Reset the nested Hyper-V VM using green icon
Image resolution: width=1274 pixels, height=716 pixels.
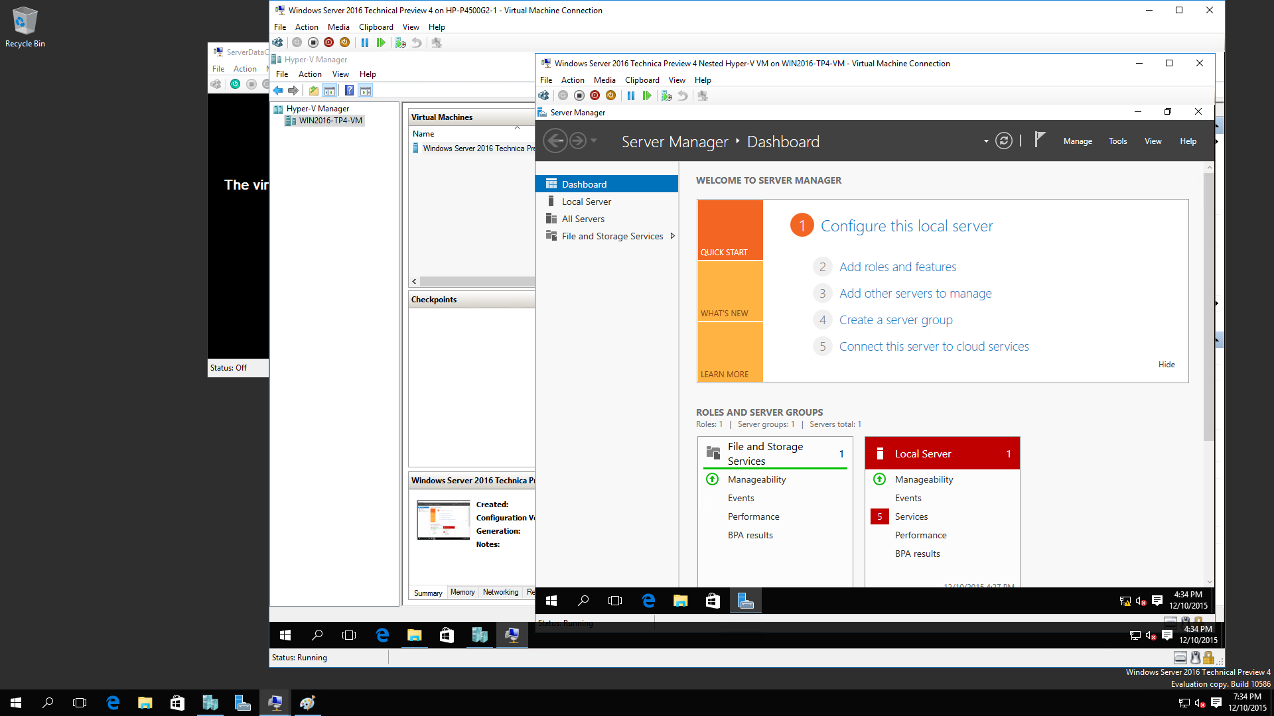pyautogui.click(x=647, y=95)
